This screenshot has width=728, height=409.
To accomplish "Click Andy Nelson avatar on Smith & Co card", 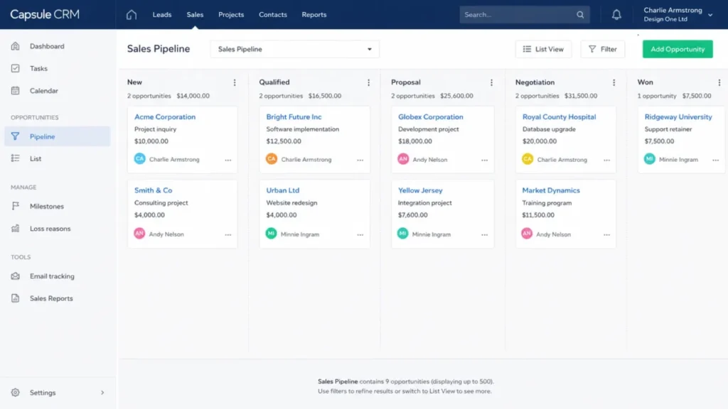I will [x=139, y=233].
